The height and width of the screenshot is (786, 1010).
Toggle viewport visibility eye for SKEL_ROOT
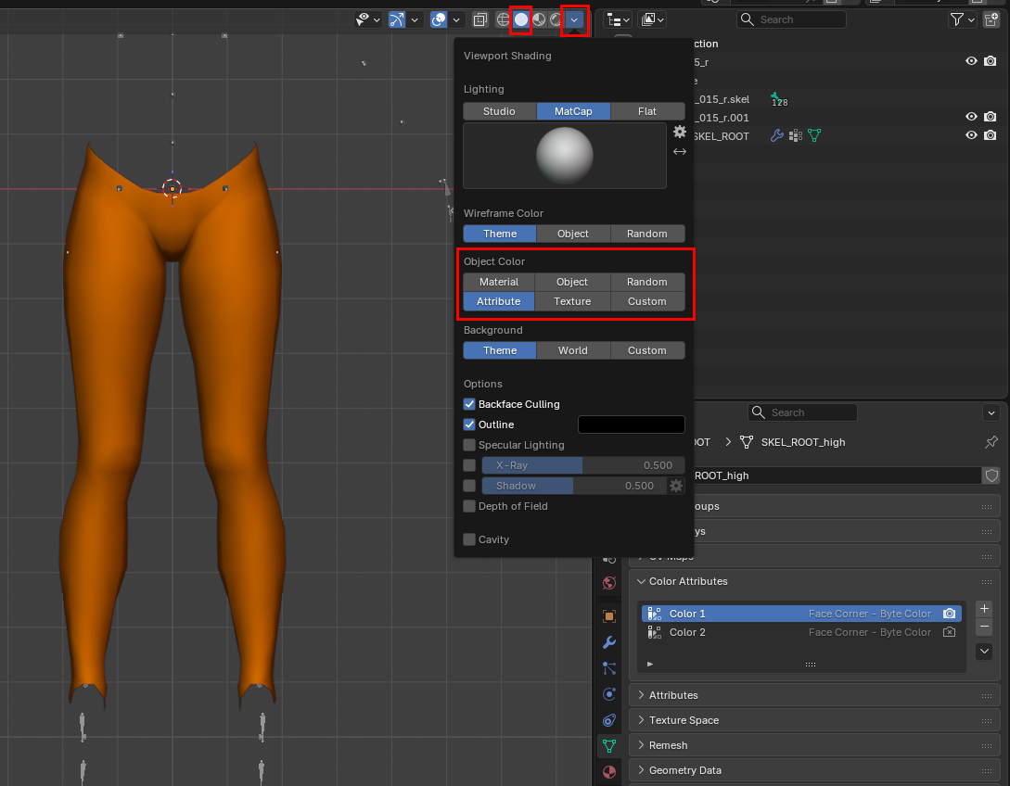(971, 135)
